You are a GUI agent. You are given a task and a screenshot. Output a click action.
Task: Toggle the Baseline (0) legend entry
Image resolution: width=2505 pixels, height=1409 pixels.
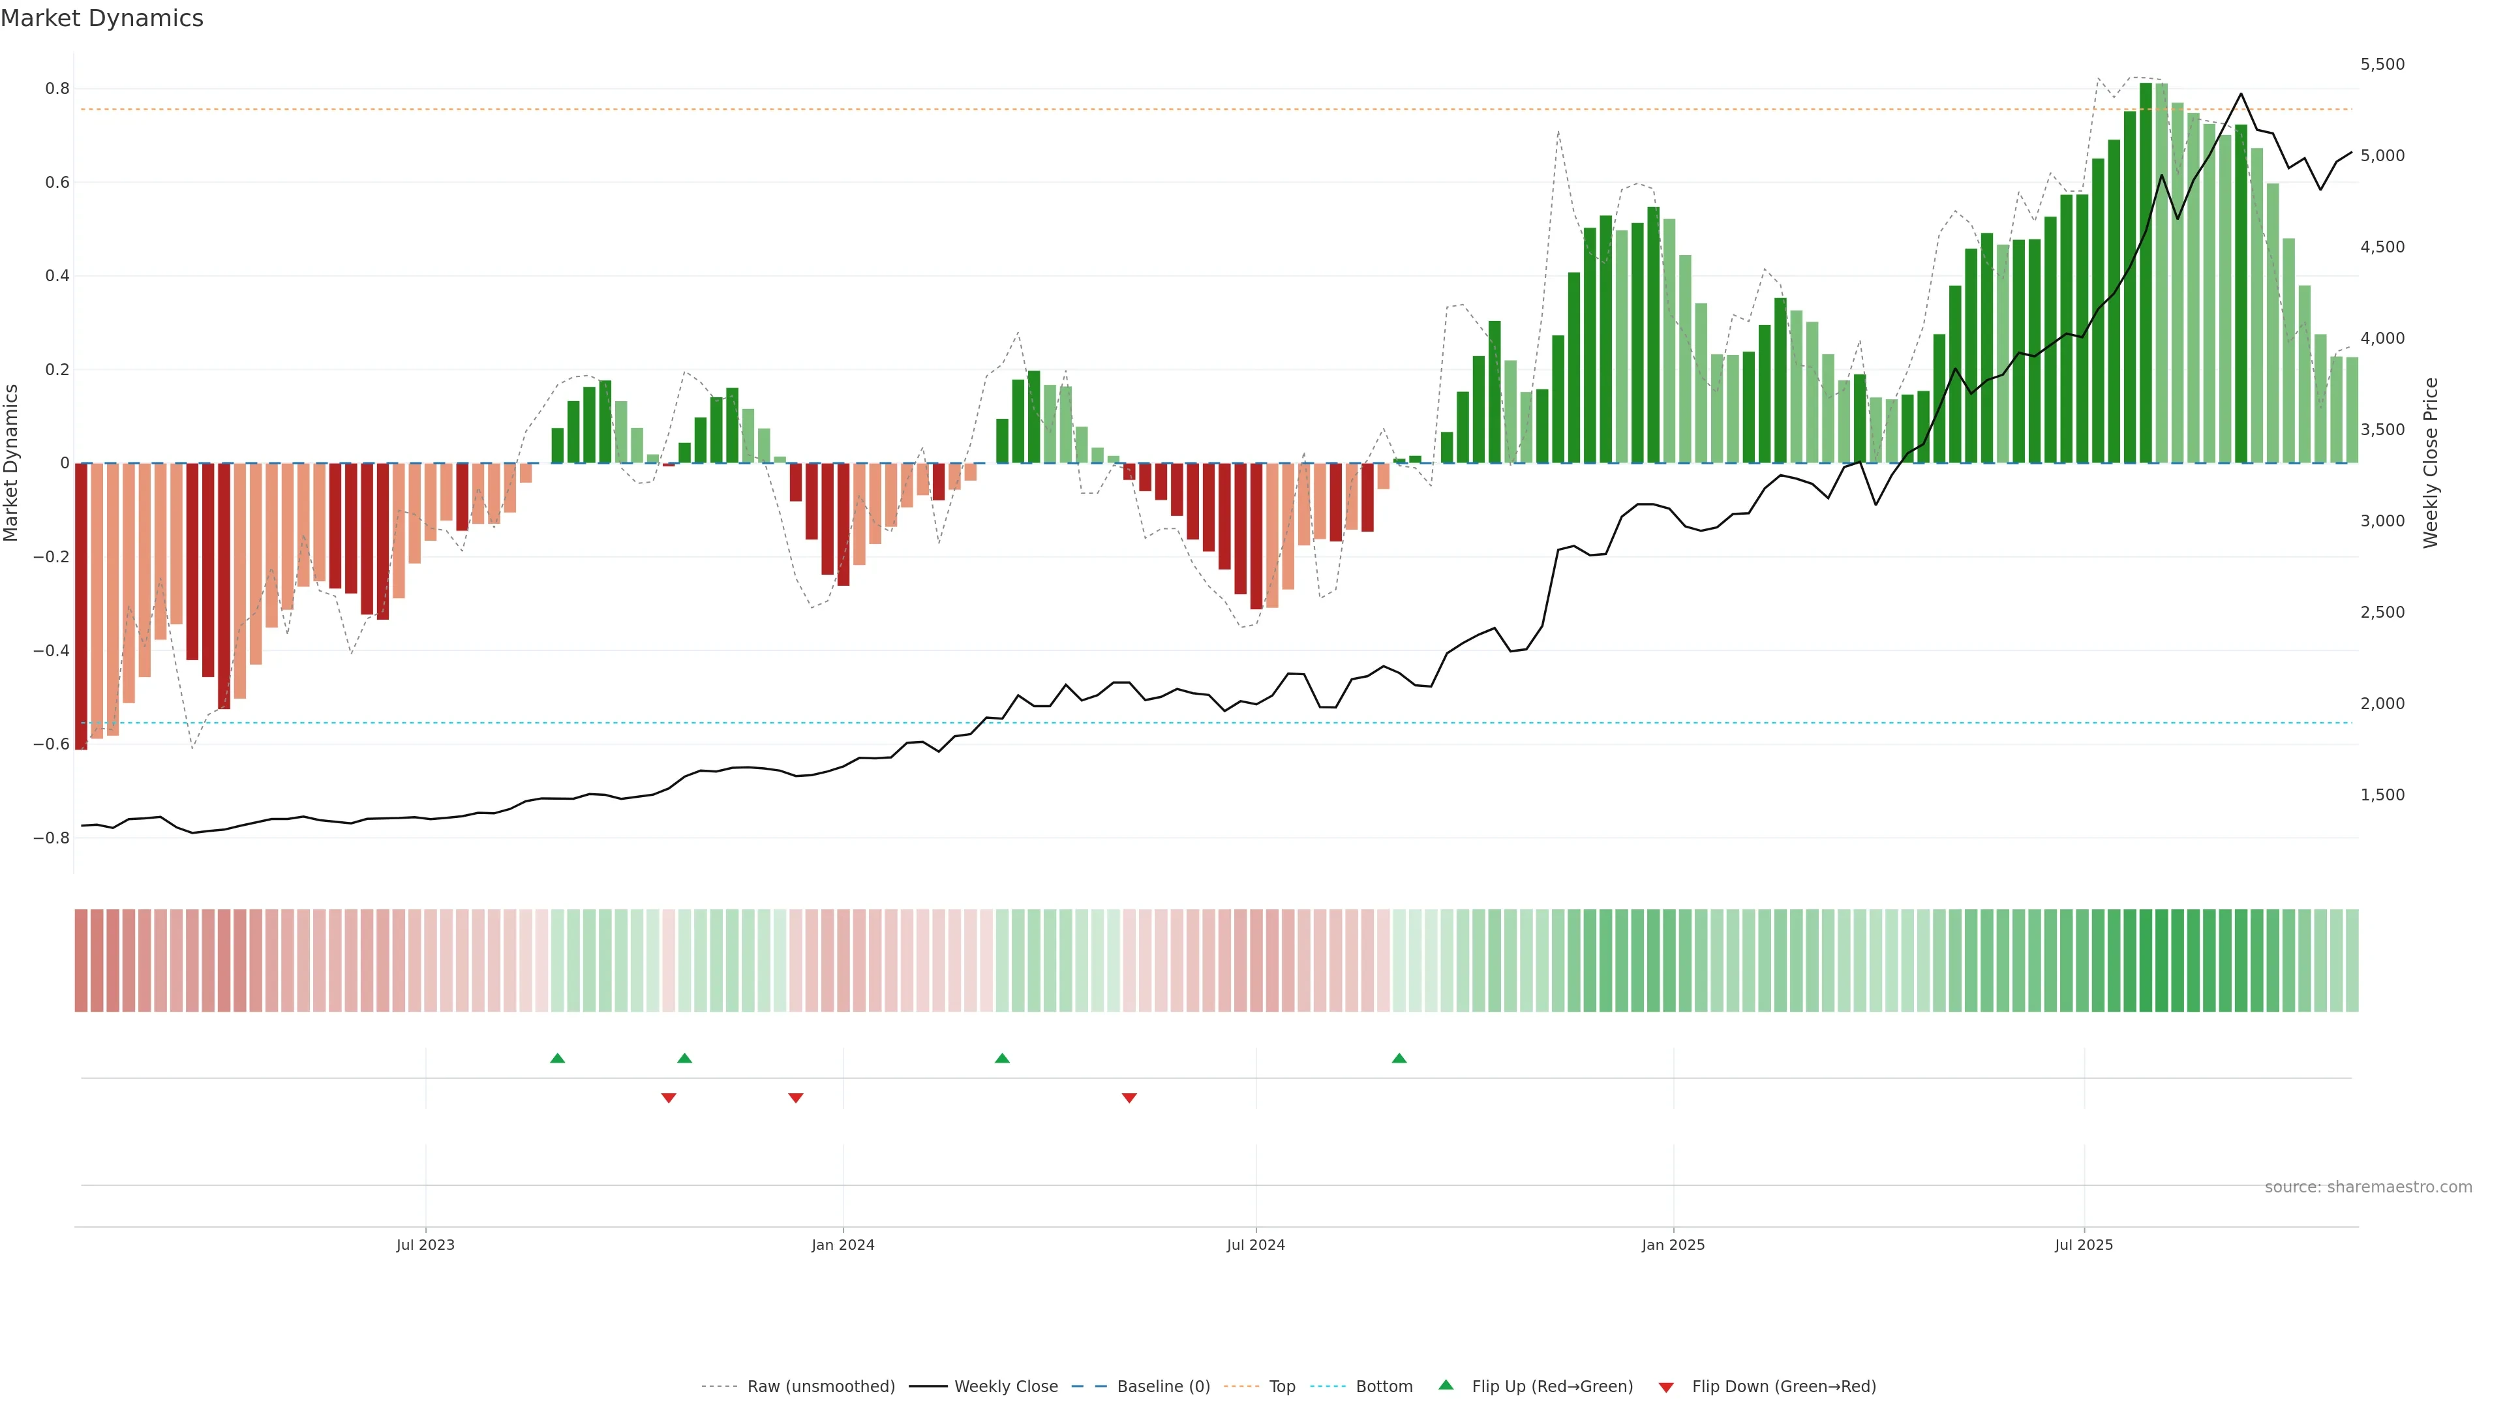pyautogui.click(x=1163, y=1387)
